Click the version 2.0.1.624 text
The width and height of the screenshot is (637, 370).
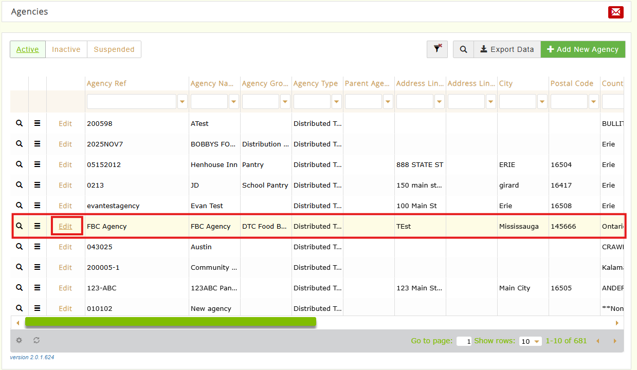tap(32, 357)
